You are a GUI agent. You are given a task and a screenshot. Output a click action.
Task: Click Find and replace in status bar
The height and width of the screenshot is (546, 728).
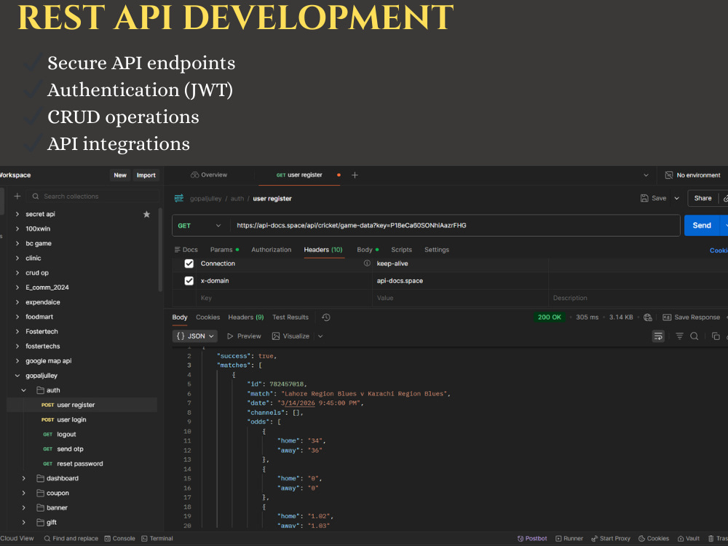click(x=71, y=539)
